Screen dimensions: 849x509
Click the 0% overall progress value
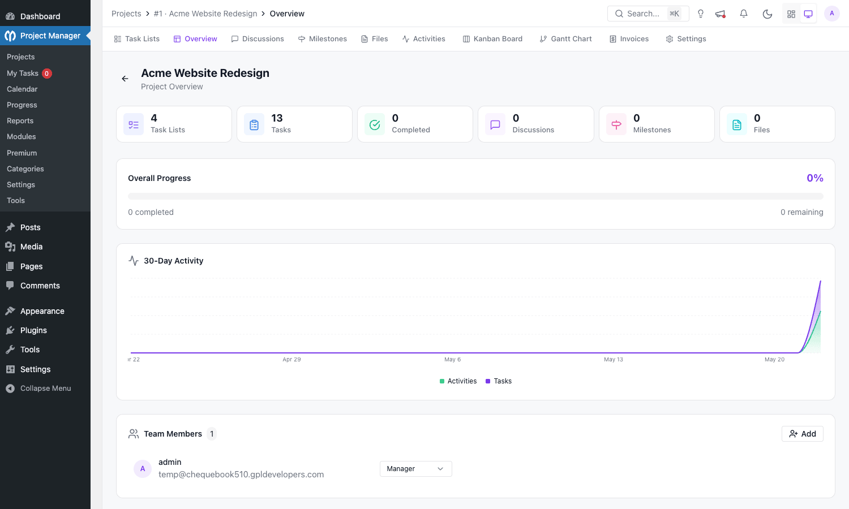coord(815,178)
